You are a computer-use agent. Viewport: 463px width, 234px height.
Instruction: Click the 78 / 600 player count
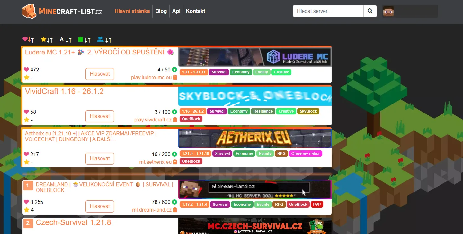tap(161, 202)
